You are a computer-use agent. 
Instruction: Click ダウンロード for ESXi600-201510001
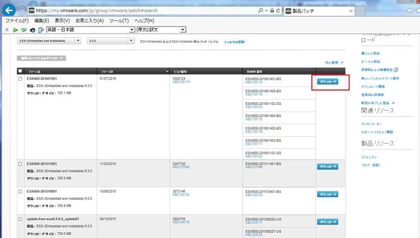(328, 194)
